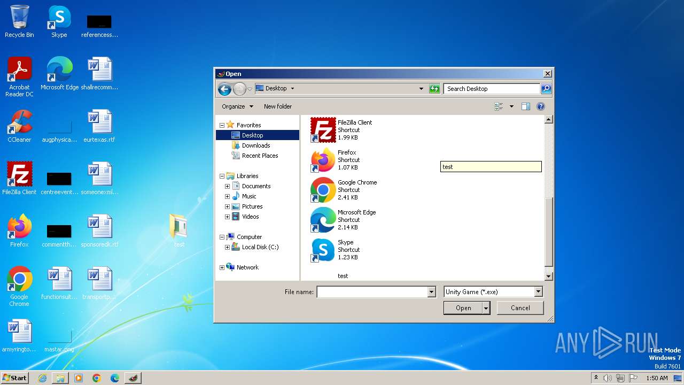Image resolution: width=684 pixels, height=385 pixels.
Task: Open media player from taskbar
Action: (79, 378)
